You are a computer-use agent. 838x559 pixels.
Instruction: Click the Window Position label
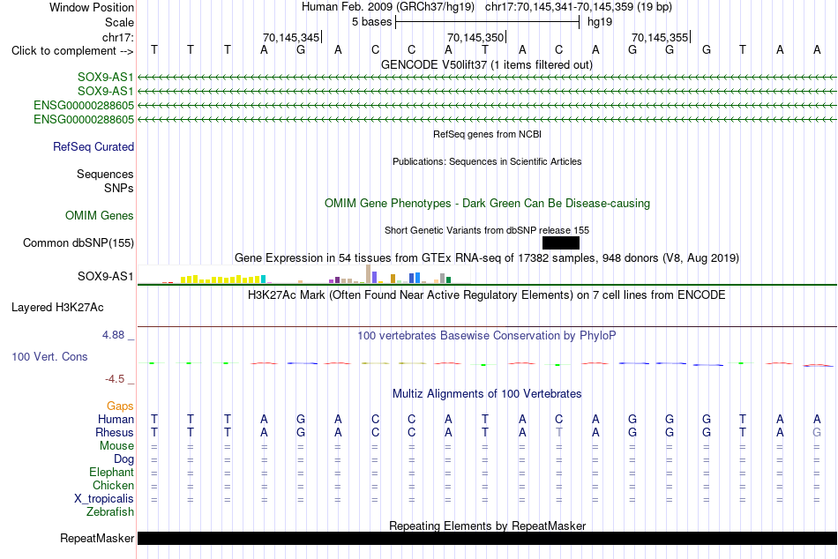click(92, 7)
